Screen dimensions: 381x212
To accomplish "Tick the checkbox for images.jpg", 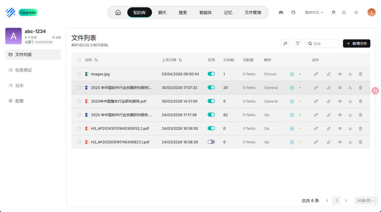I will coord(79,74).
